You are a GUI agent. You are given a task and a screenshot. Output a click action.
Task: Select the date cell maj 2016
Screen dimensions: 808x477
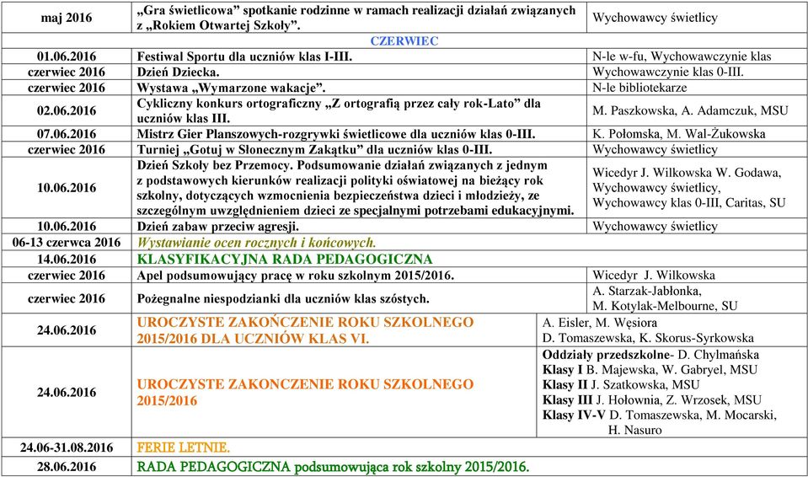(67, 18)
